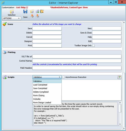The width and height of the screenshot is (126, 131).
Task: Click the blue floppy Save icon
Action: pos(25,11)
